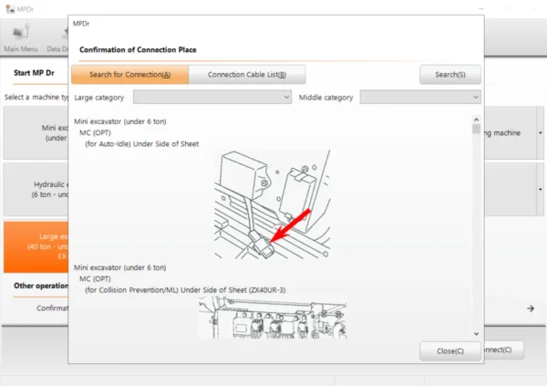Open the Middle category dropdown
The height and width of the screenshot is (386, 547).
[x=420, y=97]
